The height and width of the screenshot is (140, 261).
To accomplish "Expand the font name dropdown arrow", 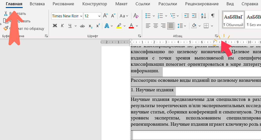I will [x=81, y=16].
